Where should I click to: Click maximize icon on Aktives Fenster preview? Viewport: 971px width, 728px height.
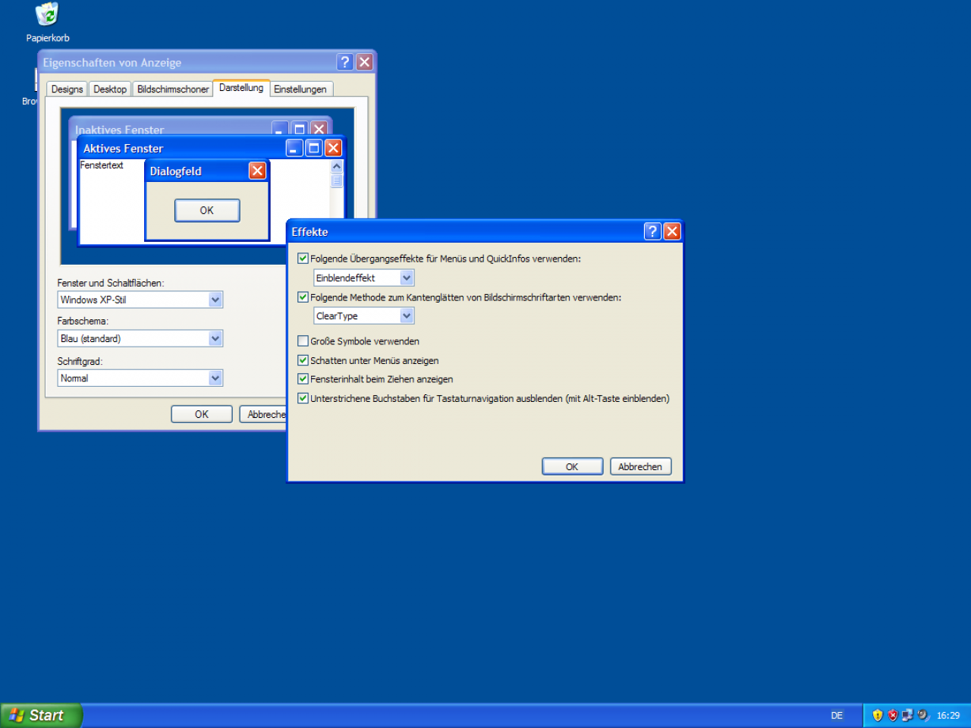[313, 148]
